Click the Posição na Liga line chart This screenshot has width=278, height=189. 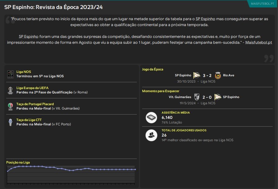coord(71,175)
